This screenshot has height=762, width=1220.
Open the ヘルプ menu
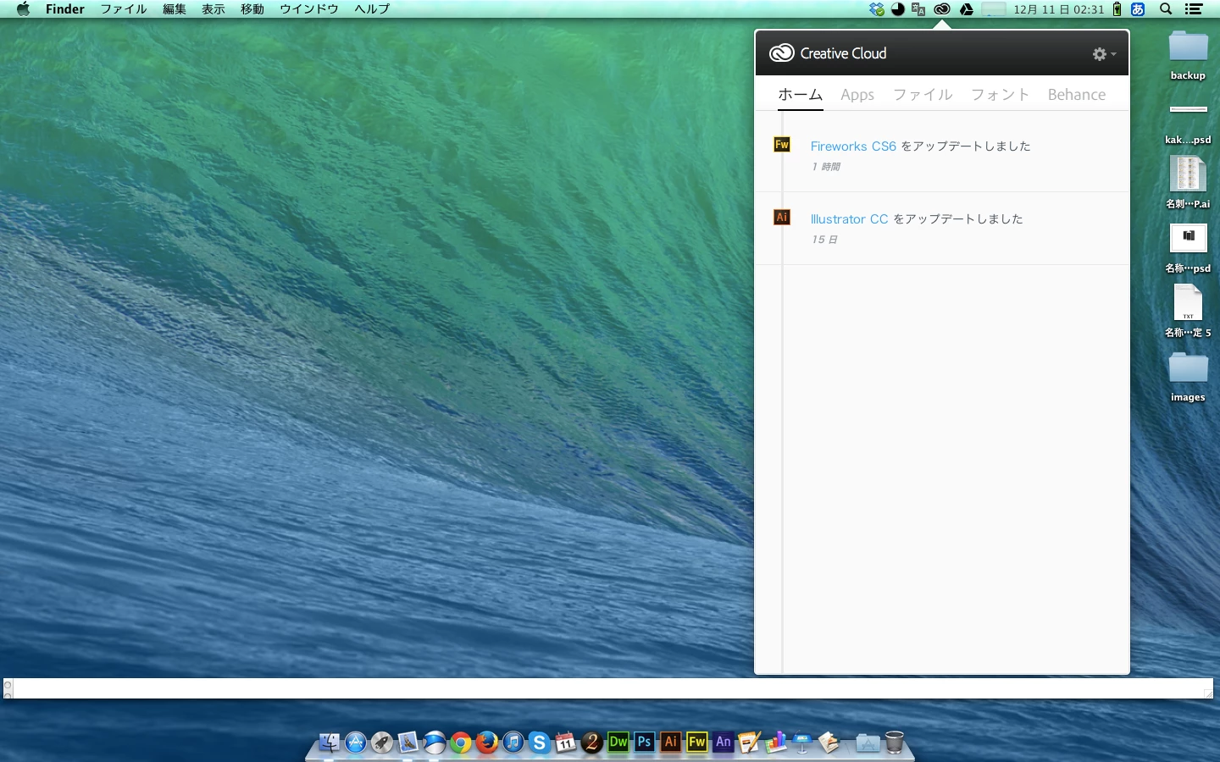coord(372,9)
